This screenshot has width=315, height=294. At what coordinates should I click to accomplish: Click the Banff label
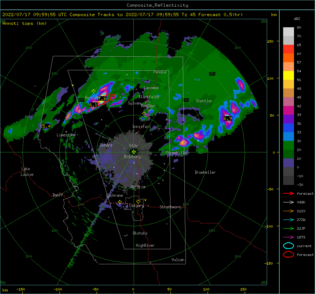tap(58, 195)
